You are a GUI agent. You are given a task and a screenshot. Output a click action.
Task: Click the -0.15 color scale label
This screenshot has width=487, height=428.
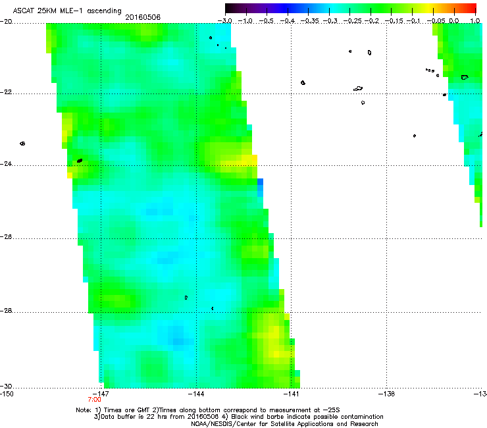[394, 21]
